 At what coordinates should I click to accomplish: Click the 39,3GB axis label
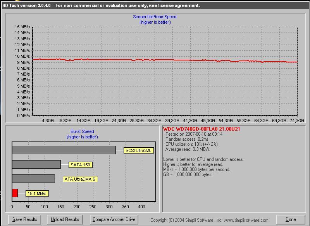(x=172, y=121)
